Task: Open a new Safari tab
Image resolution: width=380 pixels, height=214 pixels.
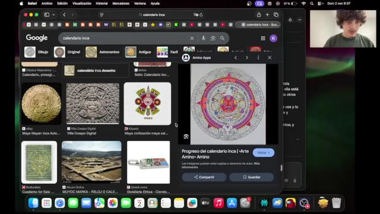Action: (x=267, y=15)
